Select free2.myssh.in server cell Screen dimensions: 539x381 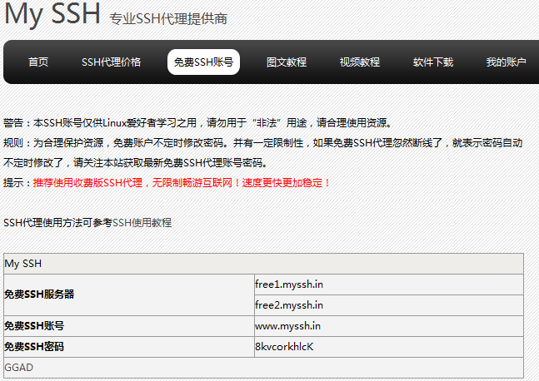pos(389,305)
